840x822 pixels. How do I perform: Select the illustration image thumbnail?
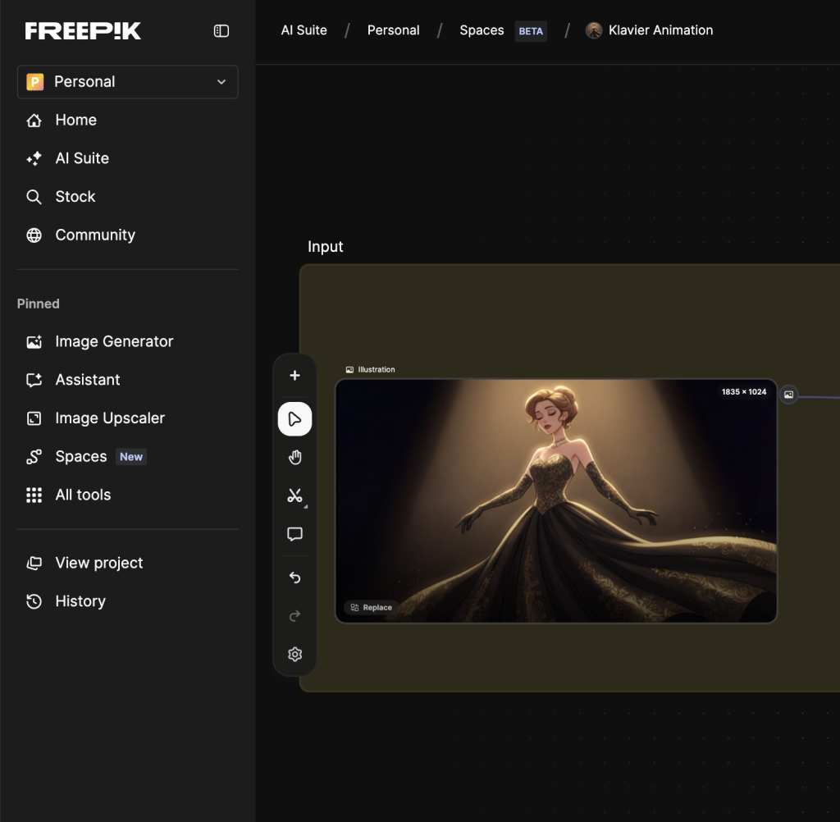(555, 500)
